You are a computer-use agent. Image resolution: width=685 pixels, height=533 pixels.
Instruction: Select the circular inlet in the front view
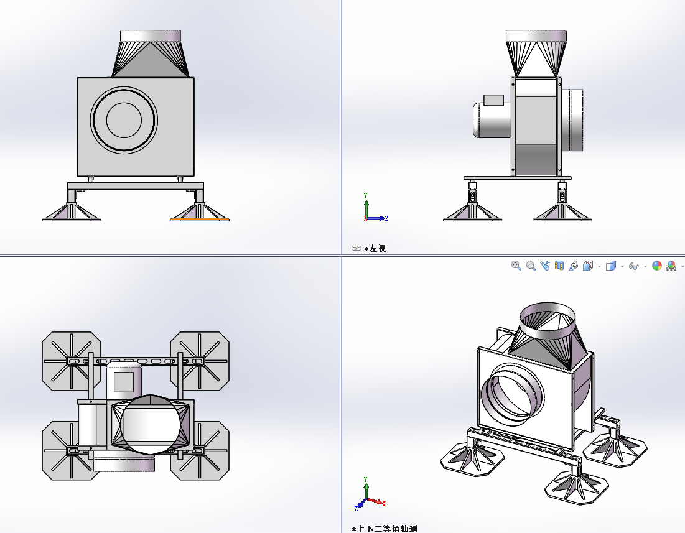point(124,120)
